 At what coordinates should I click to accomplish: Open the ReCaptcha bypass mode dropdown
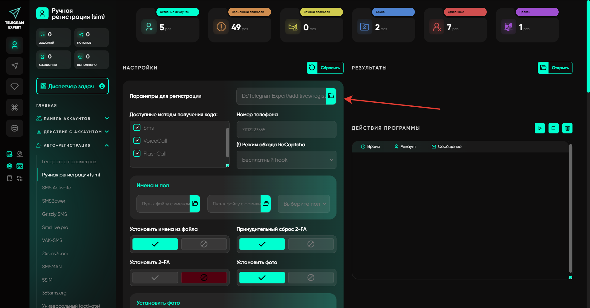(x=286, y=160)
